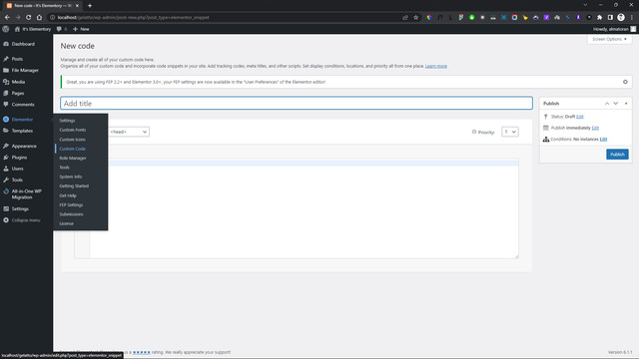Move Publish box up arrow
The width and height of the screenshot is (639, 359).
click(607, 104)
